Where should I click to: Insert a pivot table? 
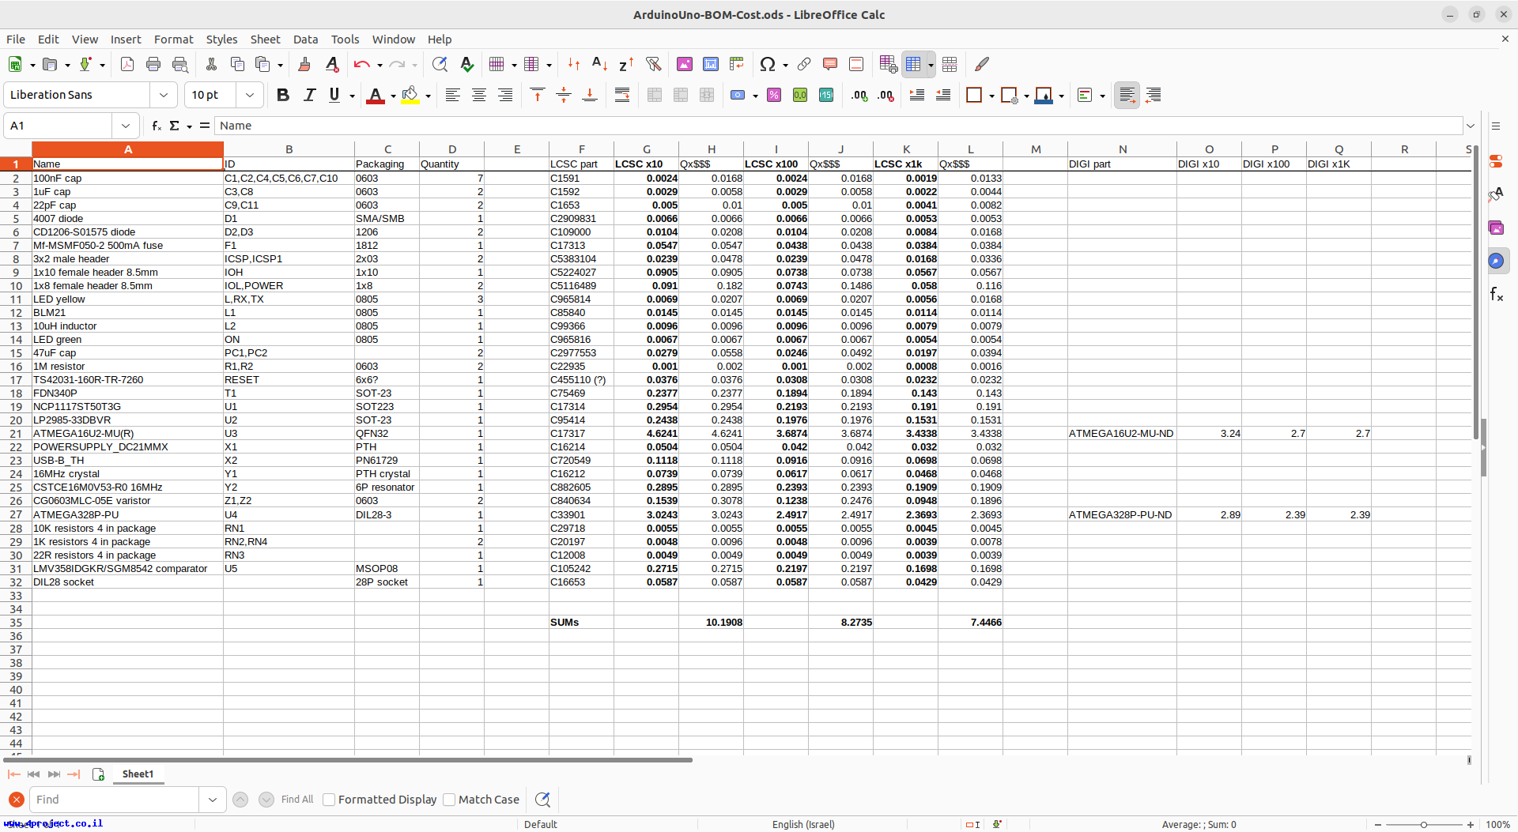[737, 65]
